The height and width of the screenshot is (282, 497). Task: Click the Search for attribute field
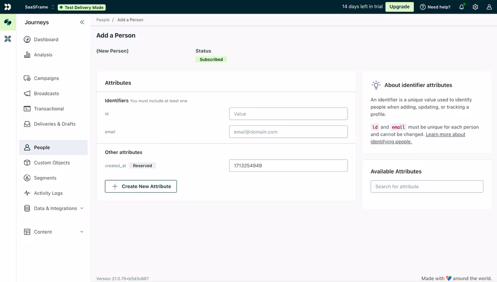coord(427,186)
